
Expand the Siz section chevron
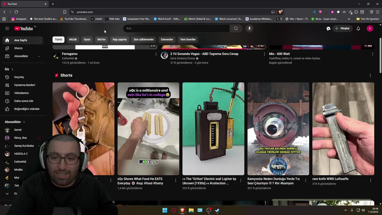pyautogui.click(x=12, y=69)
